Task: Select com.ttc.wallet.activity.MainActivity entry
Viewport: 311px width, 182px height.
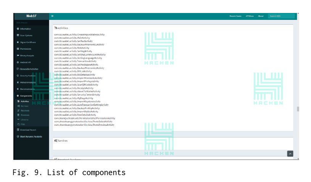Action: point(72,38)
